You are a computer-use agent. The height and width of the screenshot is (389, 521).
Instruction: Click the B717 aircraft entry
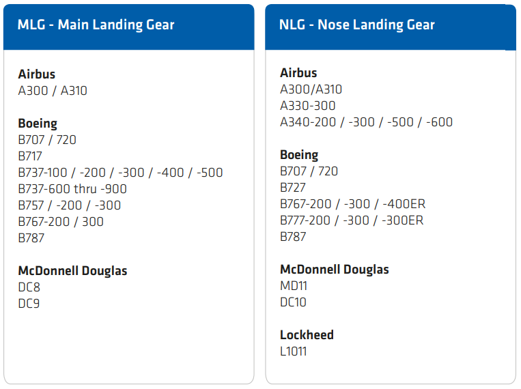tap(30, 156)
